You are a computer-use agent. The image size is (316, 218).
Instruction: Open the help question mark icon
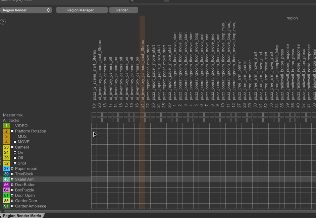tap(3, 22)
